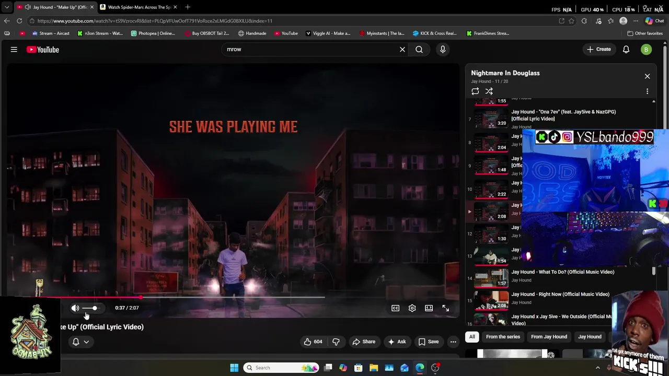Open Windows Start menu
The height and width of the screenshot is (376, 669).
234,368
